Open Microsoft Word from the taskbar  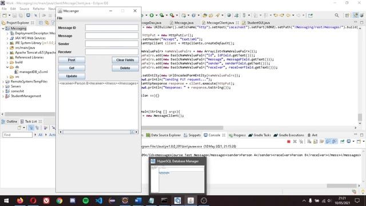[138, 201]
